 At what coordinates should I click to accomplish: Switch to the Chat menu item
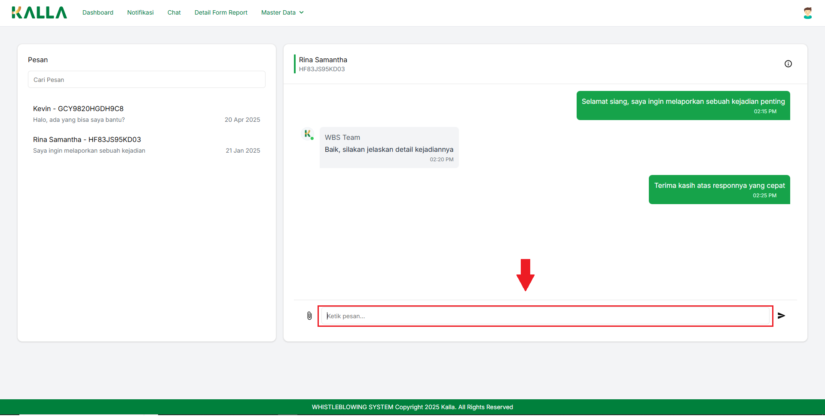click(x=174, y=12)
